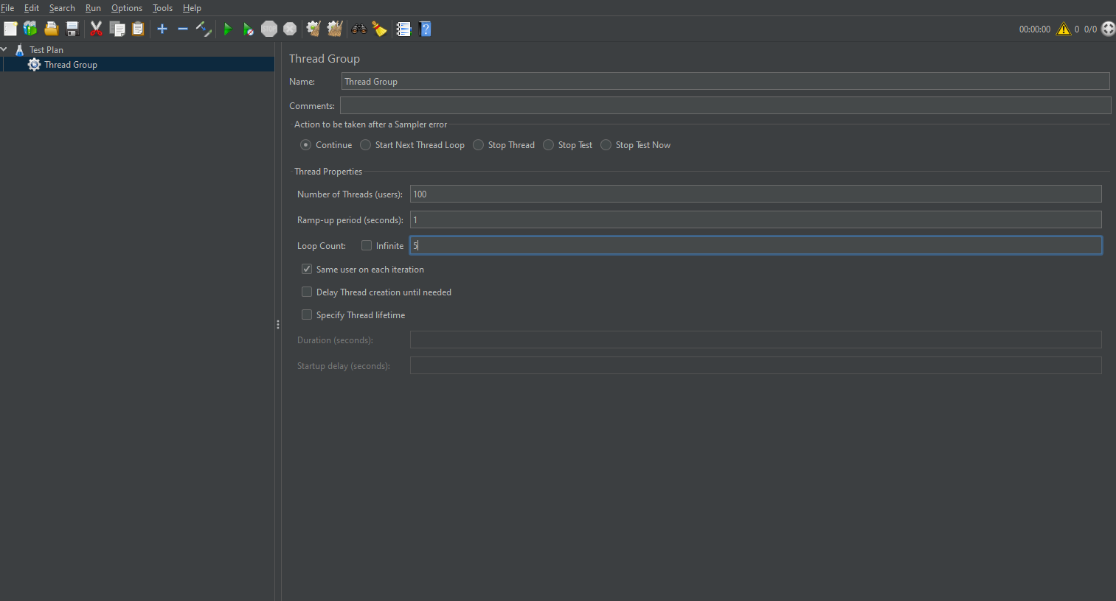The height and width of the screenshot is (601, 1116).
Task: Open the Function Helper dialog icon
Action: point(403,29)
